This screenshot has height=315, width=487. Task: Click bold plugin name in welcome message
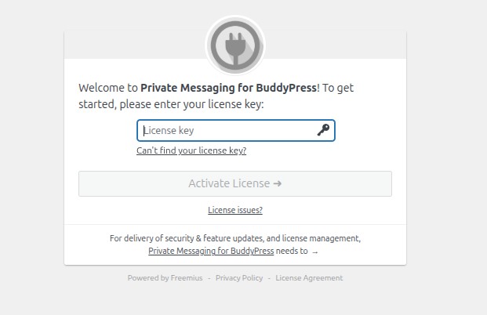coord(228,89)
